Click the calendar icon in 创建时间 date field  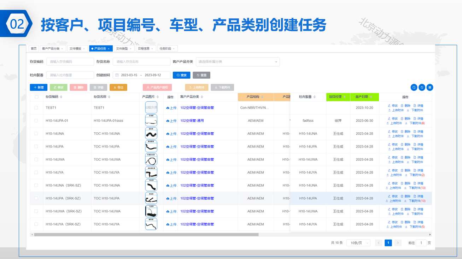pyautogui.click(x=117, y=75)
